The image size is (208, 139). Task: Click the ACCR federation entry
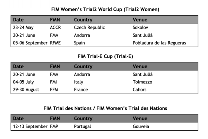pos(55,28)
